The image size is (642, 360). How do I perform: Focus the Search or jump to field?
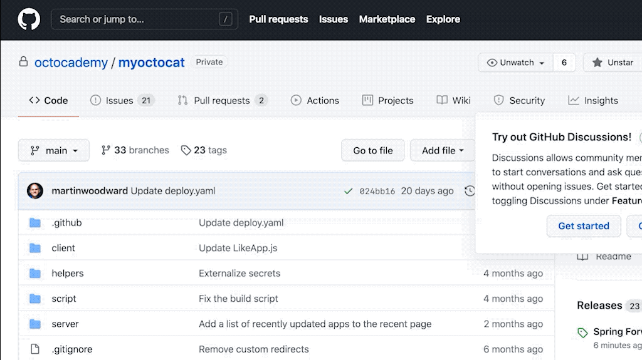[144, 19]
